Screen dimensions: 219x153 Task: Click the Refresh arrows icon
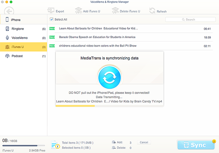pos(152,11)
